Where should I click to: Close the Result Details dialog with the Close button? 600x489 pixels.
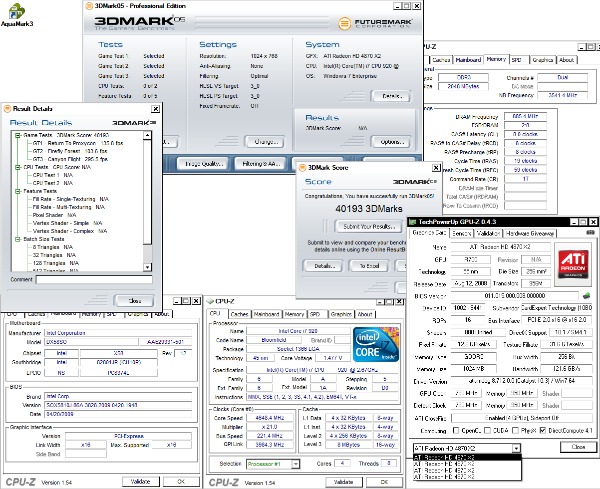click(x=135, y=301)
